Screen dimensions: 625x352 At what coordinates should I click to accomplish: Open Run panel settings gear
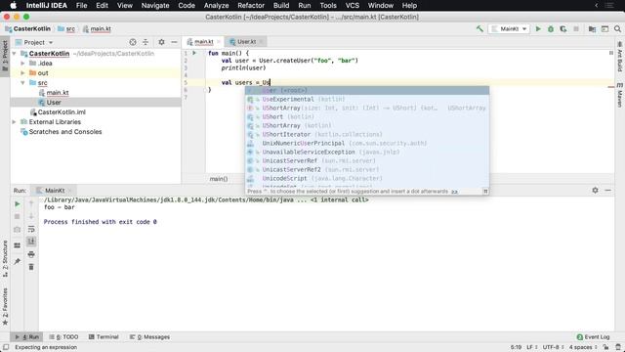(x=595, y=191)
